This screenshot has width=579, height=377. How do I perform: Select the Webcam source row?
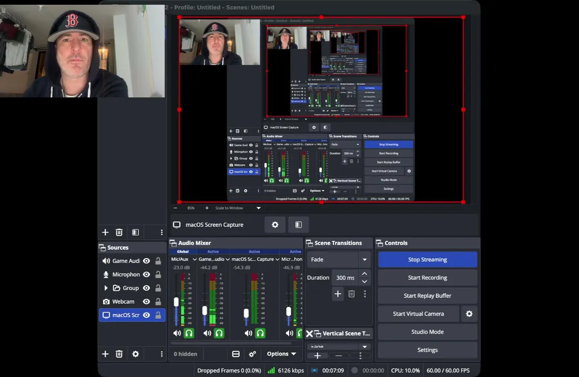(x=132, y=302)
